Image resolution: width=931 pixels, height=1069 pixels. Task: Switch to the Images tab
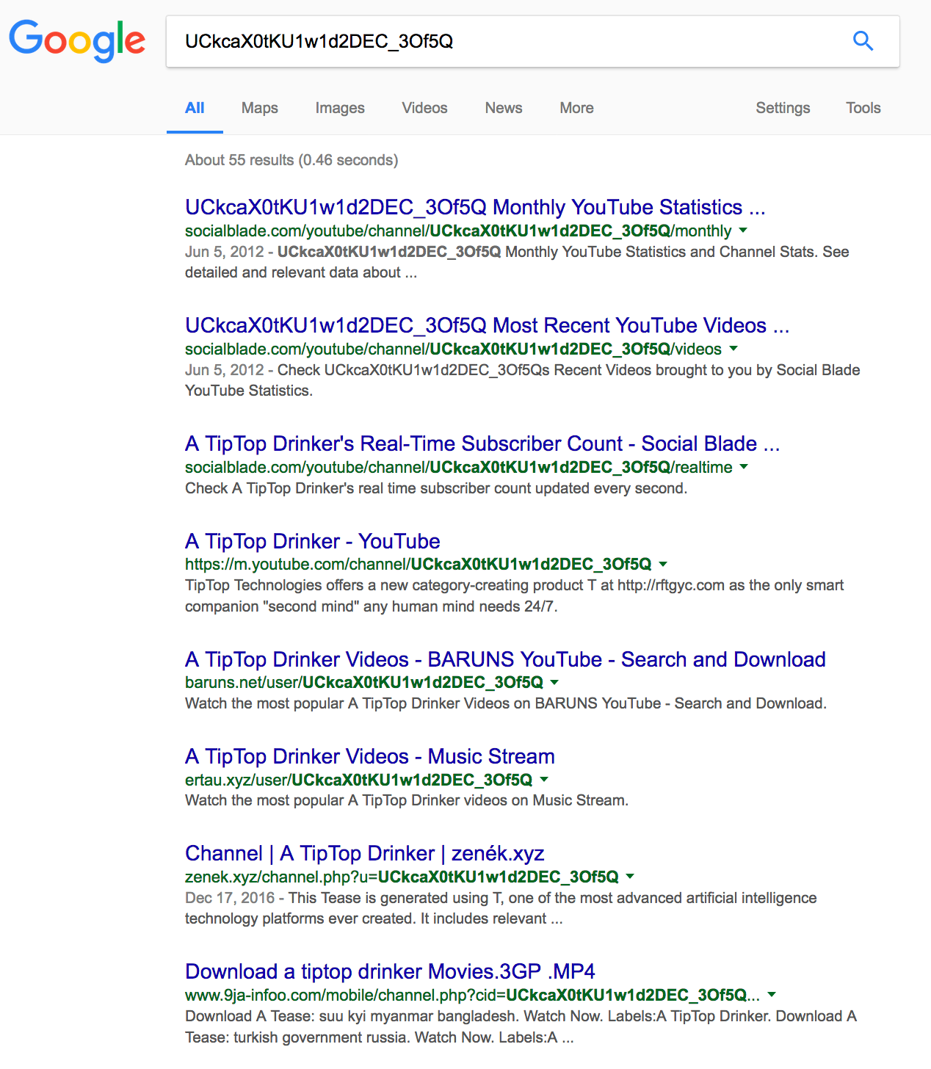pyautogui.click(x=340, y=108)
